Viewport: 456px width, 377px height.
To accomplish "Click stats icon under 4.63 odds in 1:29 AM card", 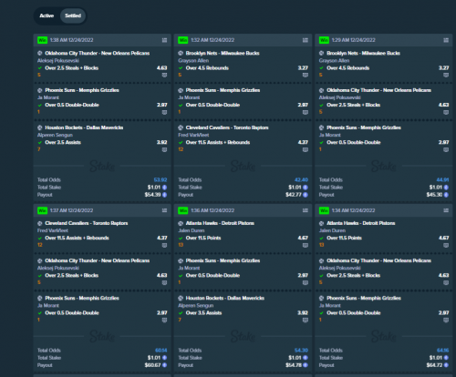I will (x=446, y=112).
